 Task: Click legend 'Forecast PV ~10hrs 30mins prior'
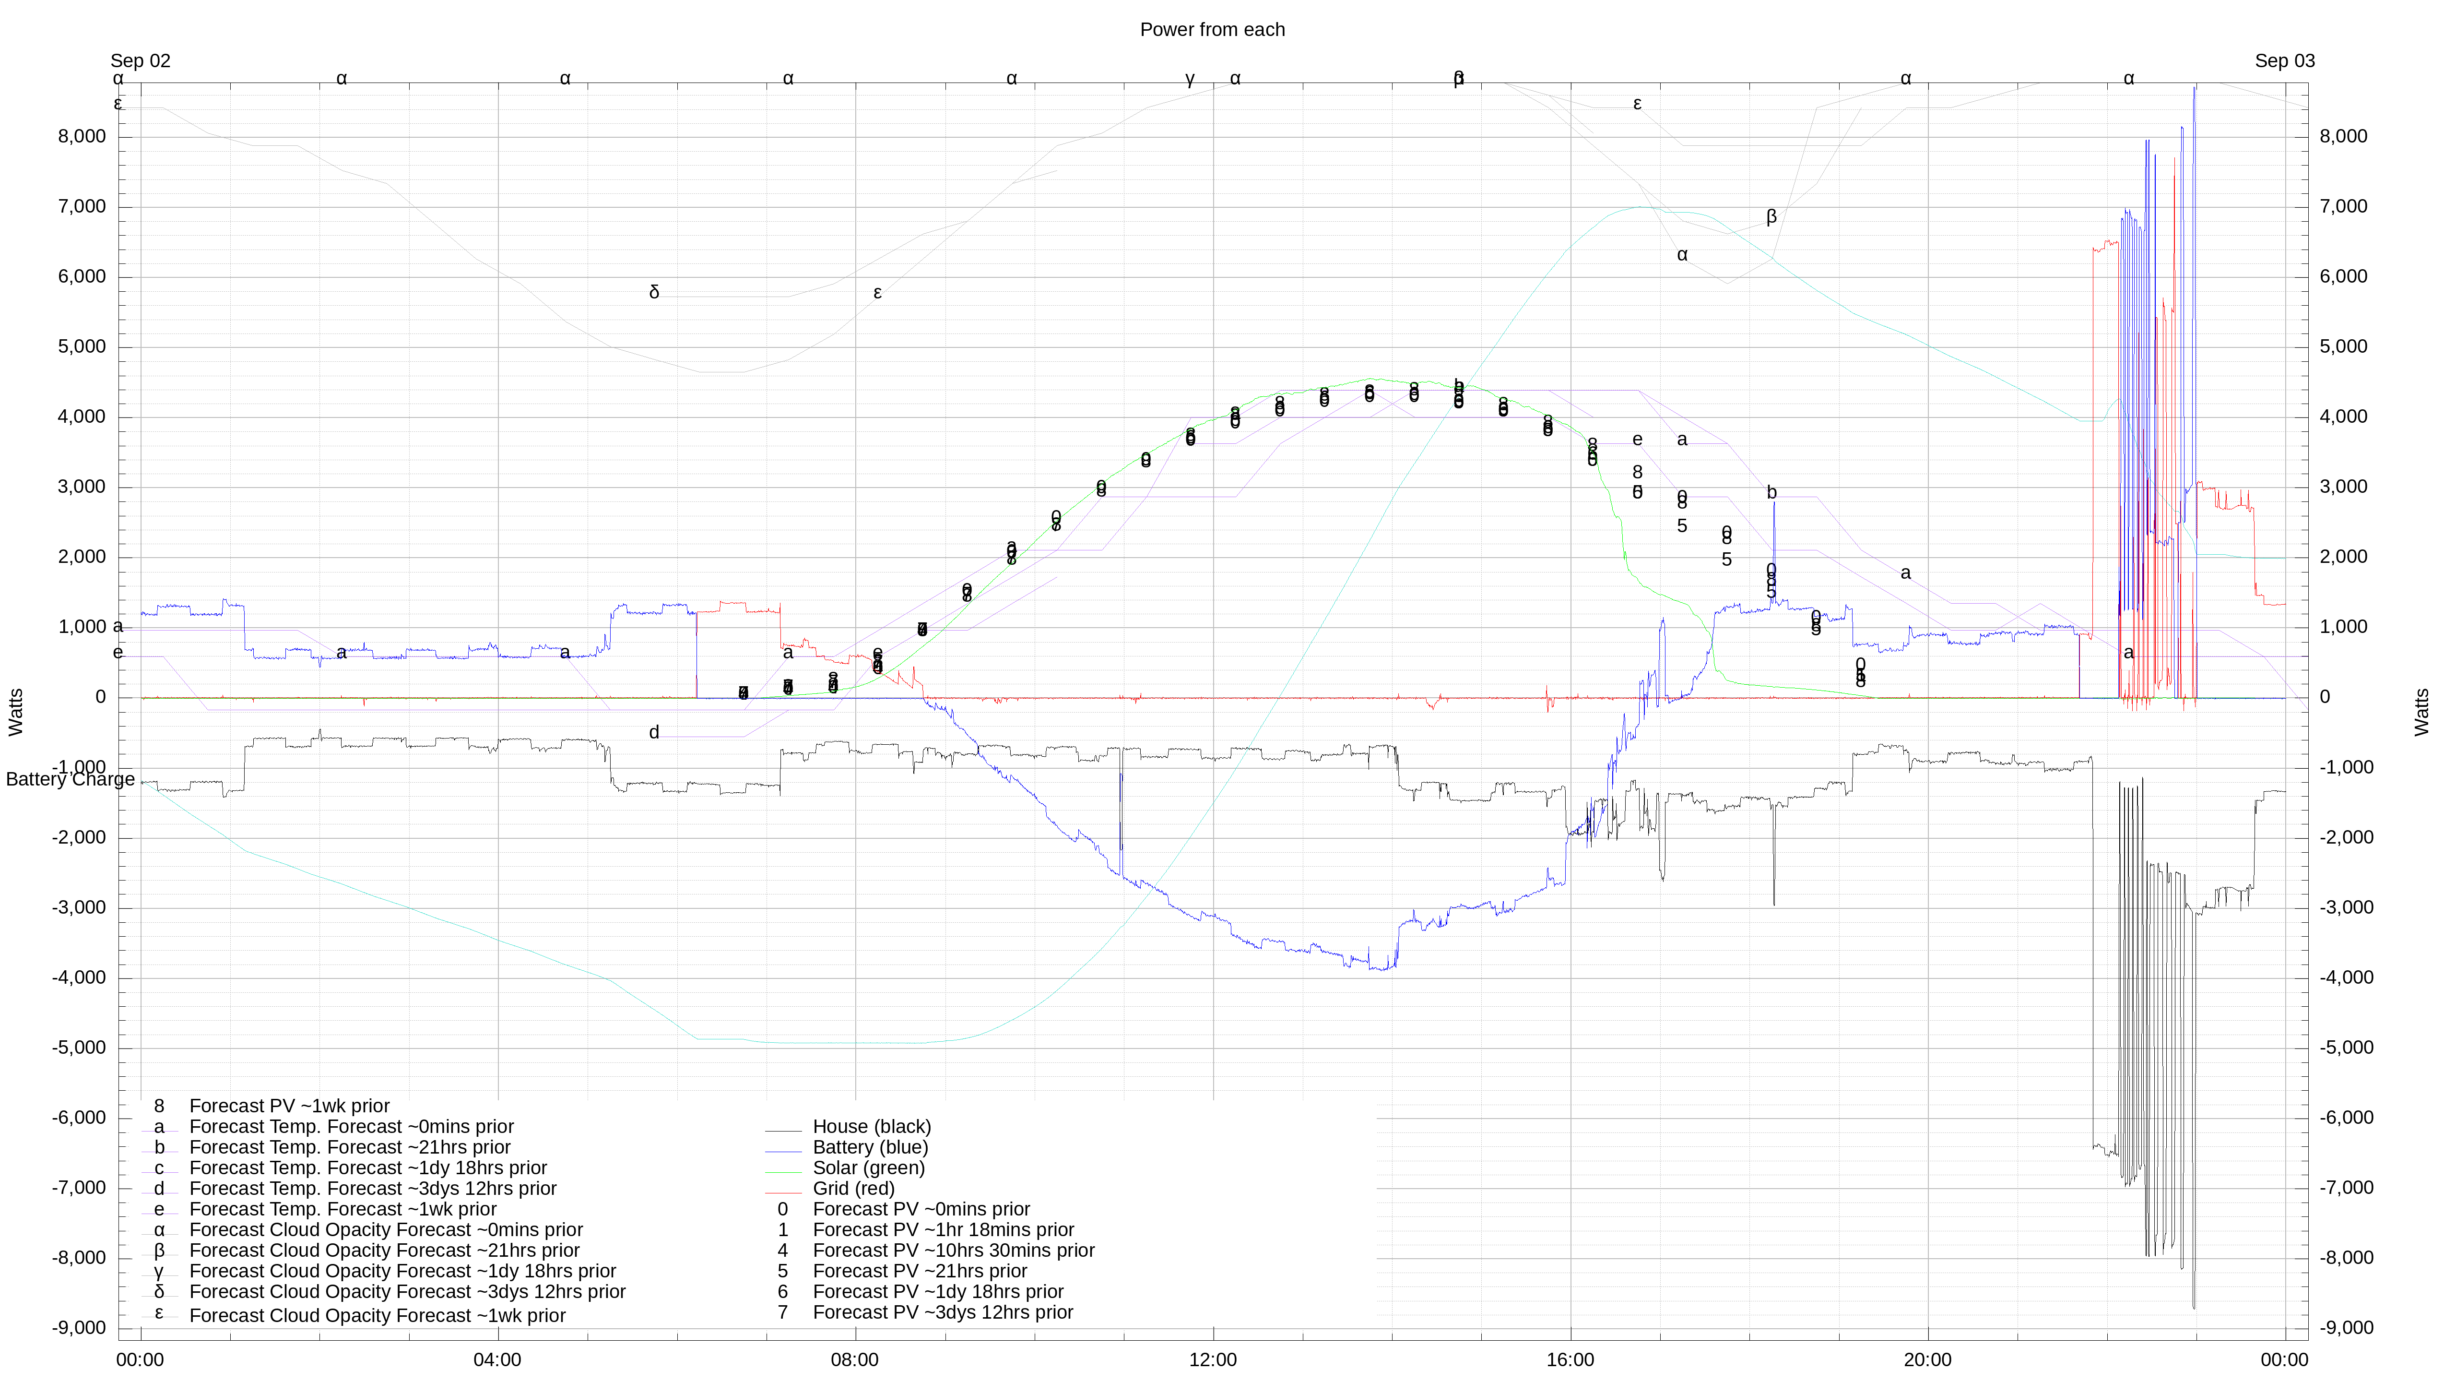click(954, 1251)
